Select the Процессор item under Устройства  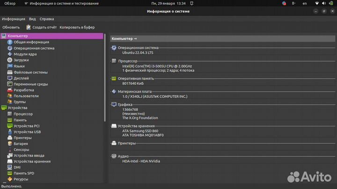click(23, 114)
